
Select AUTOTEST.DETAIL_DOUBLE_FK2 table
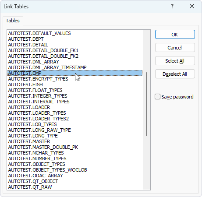75,56
